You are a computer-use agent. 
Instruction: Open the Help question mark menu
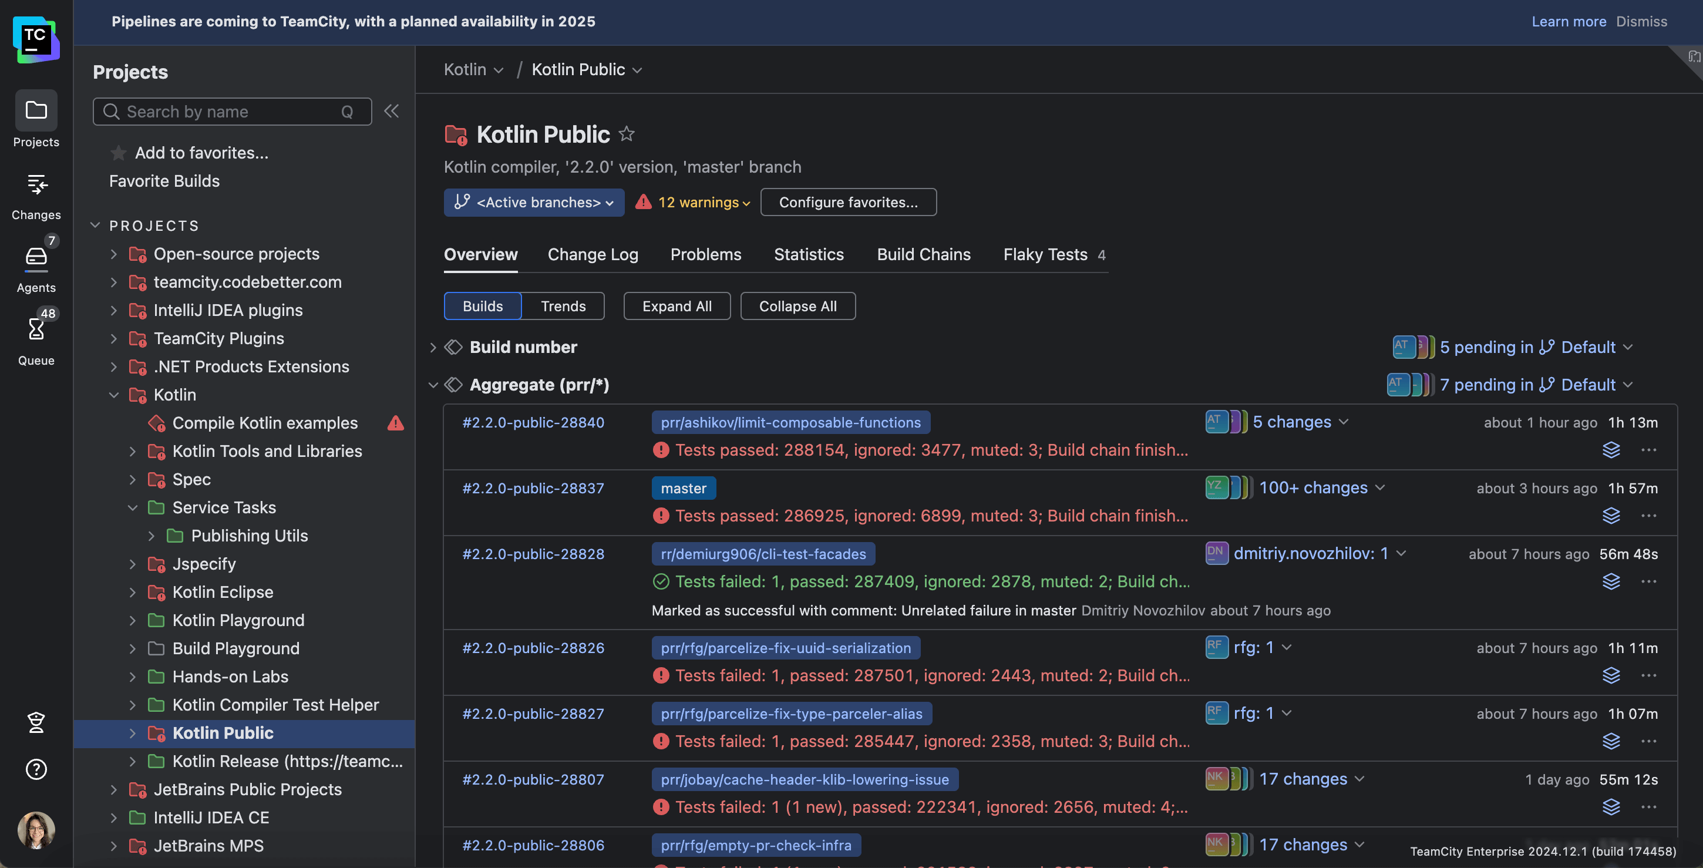[36, 769]
